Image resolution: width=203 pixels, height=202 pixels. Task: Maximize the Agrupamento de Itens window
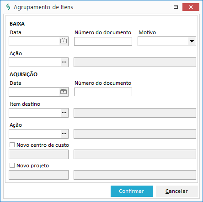176,7
